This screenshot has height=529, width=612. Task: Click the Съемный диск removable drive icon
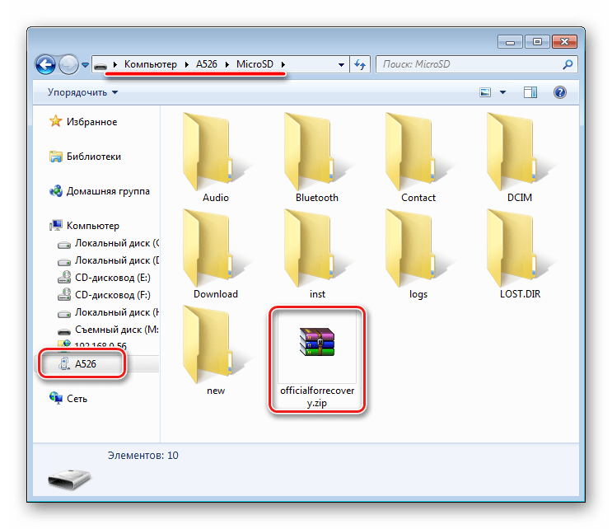pyautogui.click(x=64, y=331)
